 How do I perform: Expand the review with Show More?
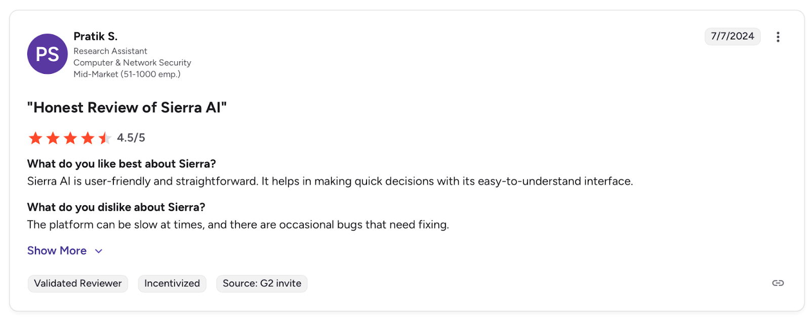57,251
